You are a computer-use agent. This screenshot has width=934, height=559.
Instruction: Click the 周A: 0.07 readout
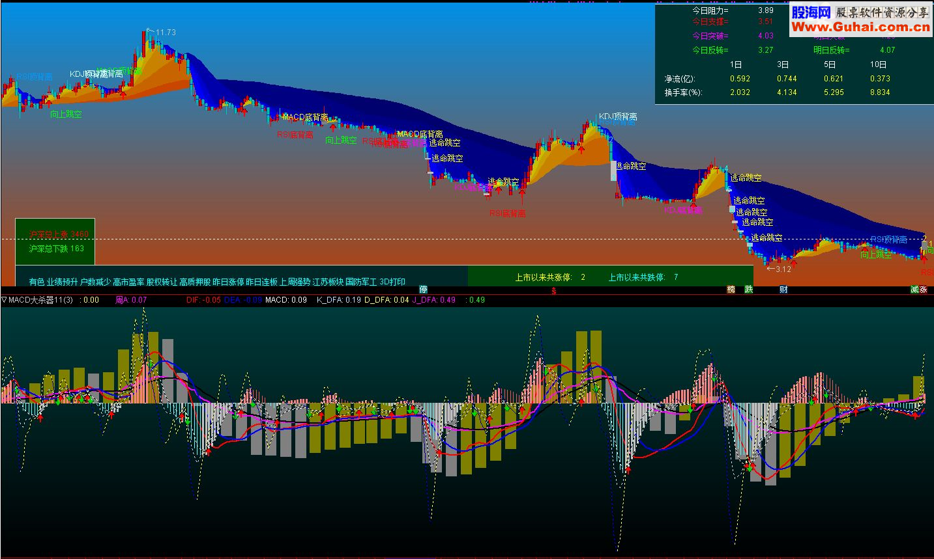[x=131, y=300]
